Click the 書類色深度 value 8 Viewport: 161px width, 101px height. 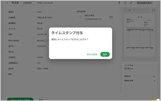[154, 81]
